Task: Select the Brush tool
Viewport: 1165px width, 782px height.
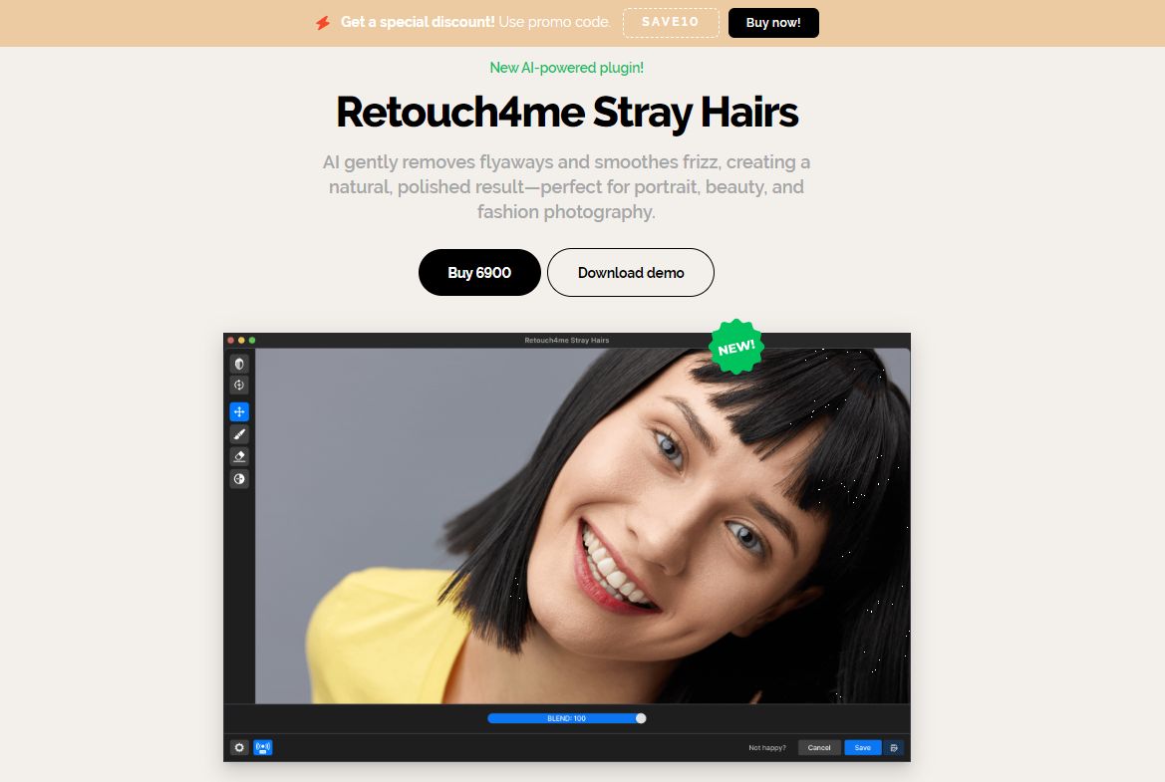Action: pyautogui.click(x=239, y=434)
